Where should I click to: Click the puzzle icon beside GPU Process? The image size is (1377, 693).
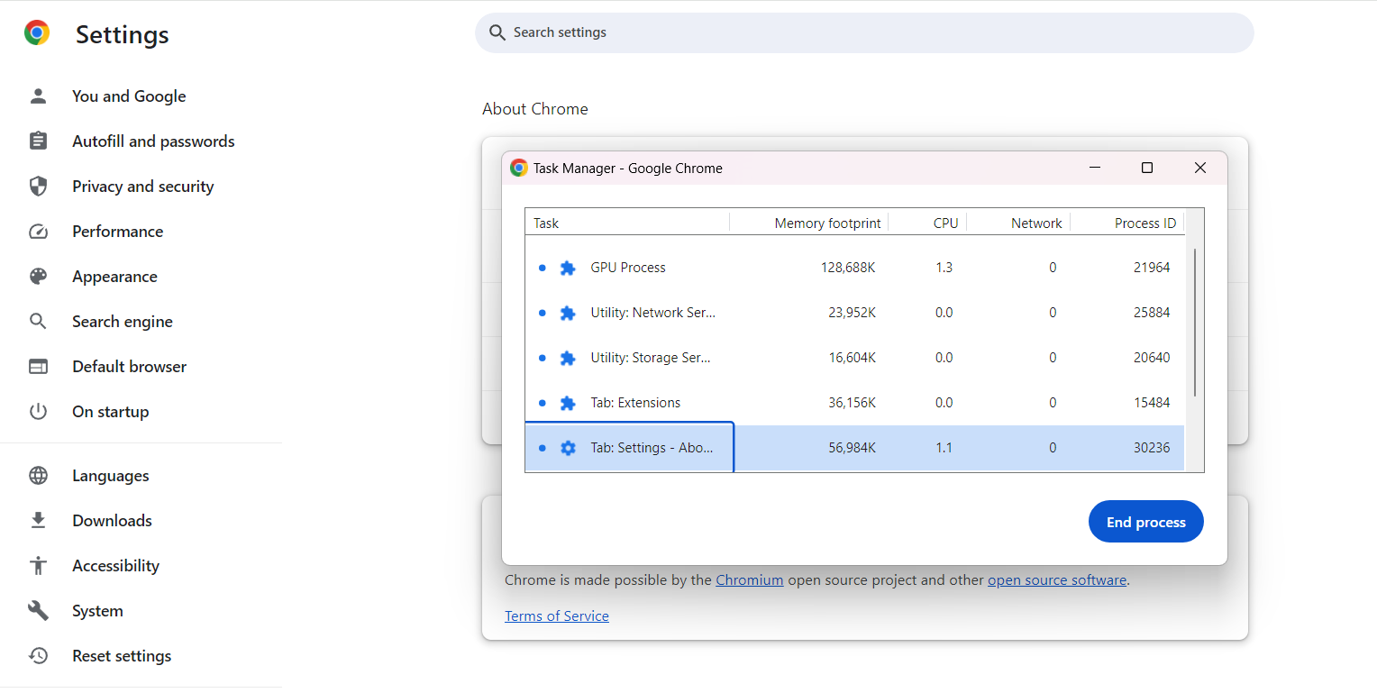click(568, 268)
